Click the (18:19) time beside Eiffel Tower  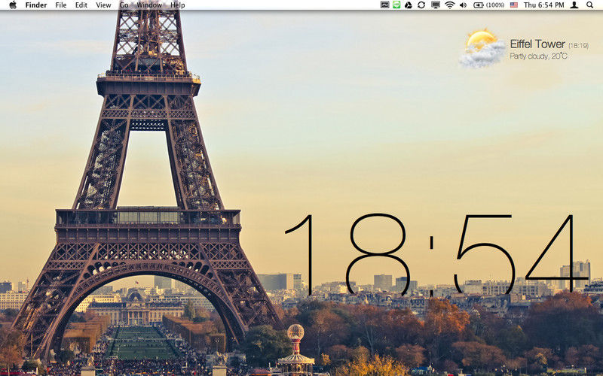(578, 46)
